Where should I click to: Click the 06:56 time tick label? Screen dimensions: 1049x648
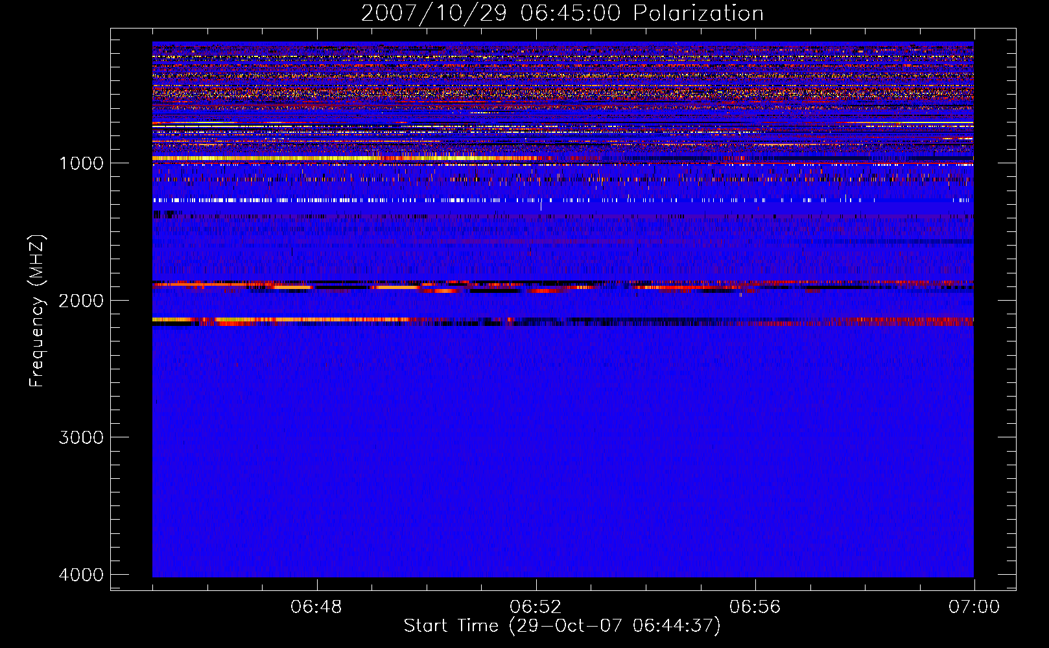755,607
